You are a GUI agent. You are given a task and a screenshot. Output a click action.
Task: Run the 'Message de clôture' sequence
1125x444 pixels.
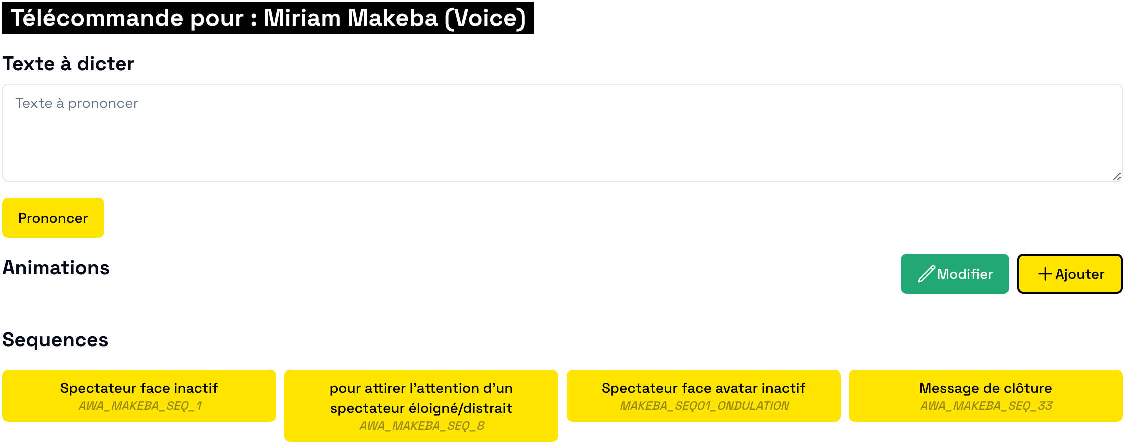[985, 388]
